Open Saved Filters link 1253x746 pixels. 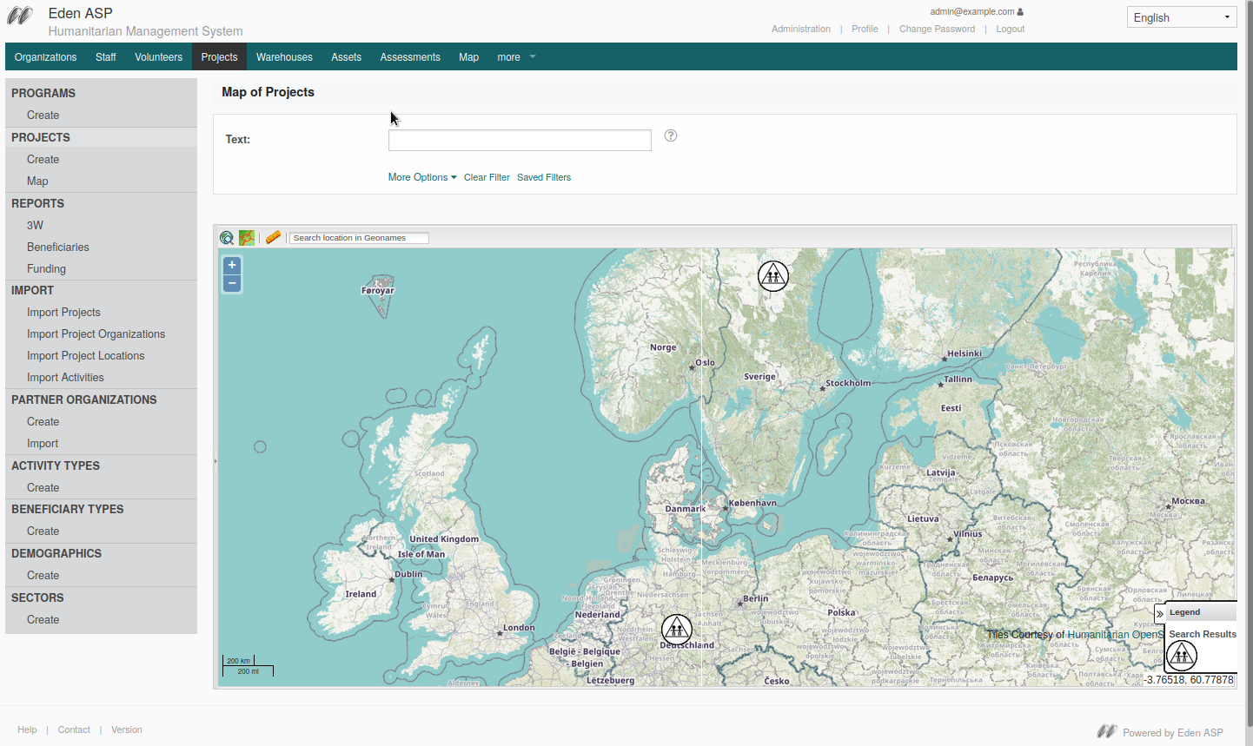[x=544, y=177]
